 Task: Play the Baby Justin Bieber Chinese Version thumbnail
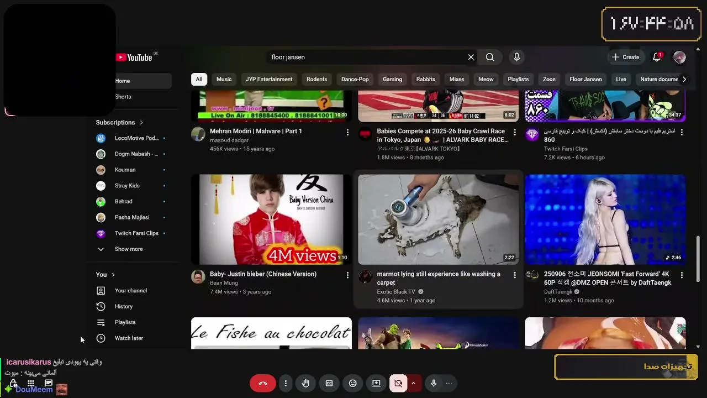coord(271,219)
